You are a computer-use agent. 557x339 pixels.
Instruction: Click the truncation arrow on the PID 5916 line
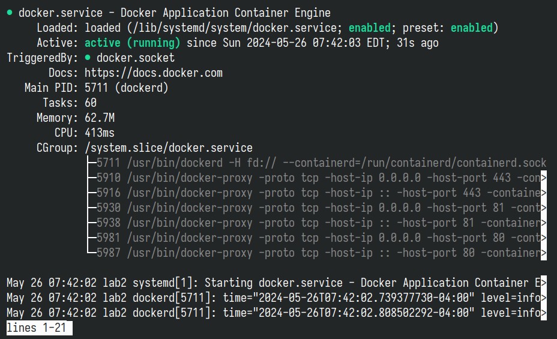point(544,193)
